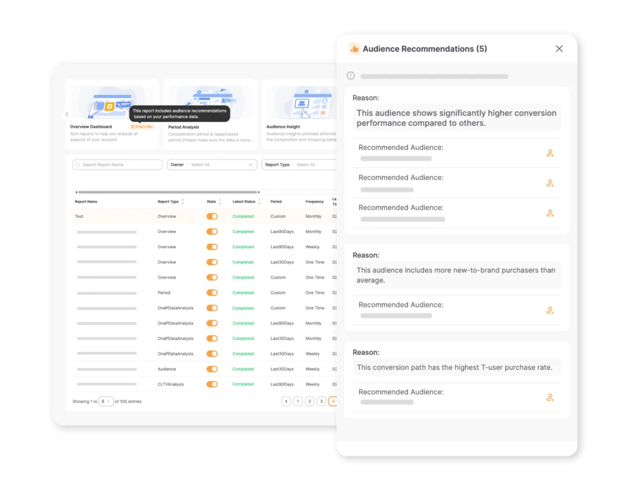Click the previous page arrow in pagination
636x486 pixels.
pyautogui.click(x=286, y=402)
